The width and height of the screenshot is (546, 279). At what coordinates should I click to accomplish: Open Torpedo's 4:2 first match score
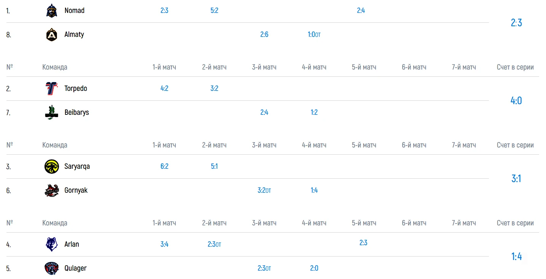click(x=164, y=89)
